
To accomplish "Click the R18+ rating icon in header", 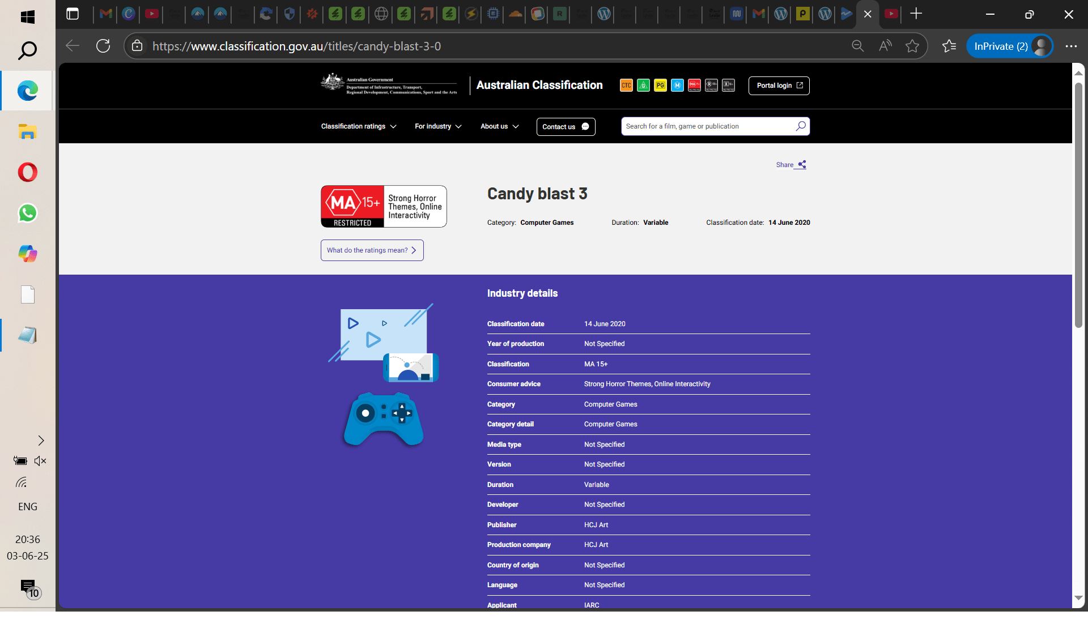I will 711,86.
